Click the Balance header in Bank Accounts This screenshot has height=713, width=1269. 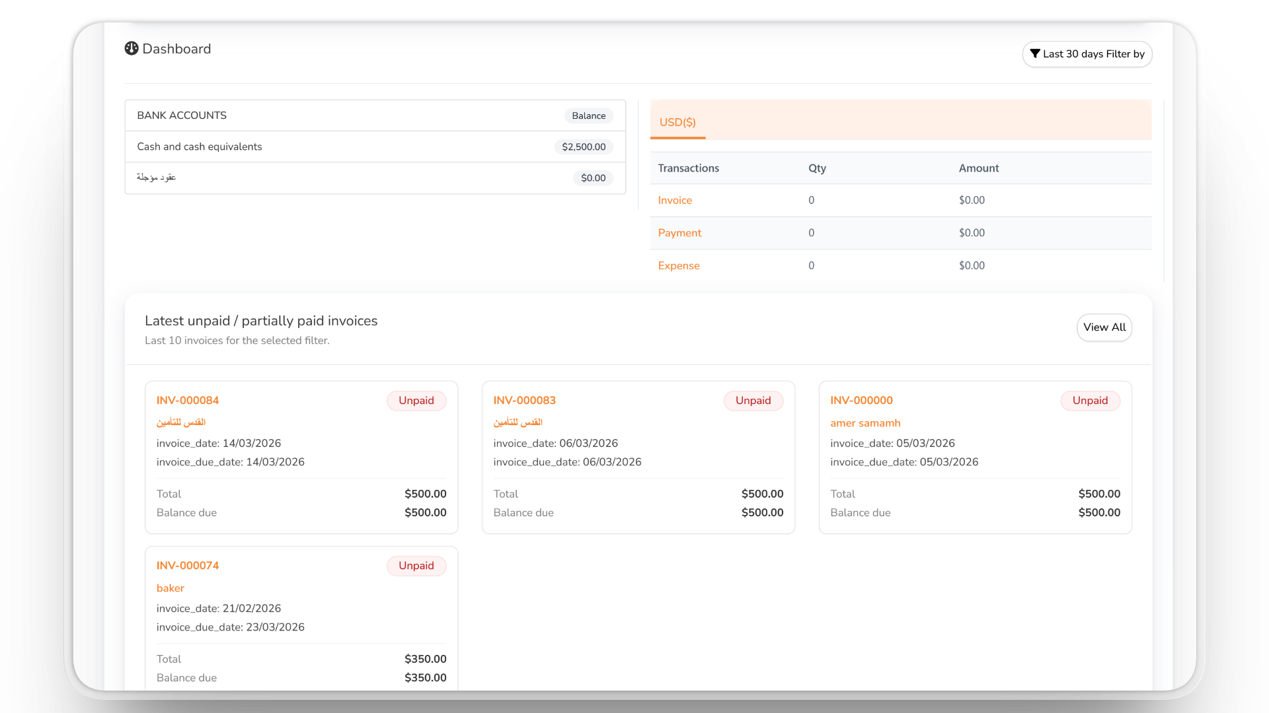[589, 116]
